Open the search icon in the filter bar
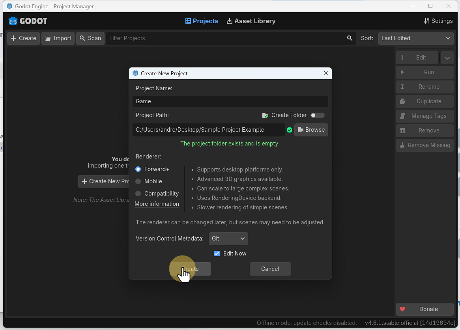This screenshot has width=460, height=330. (350, 38)
